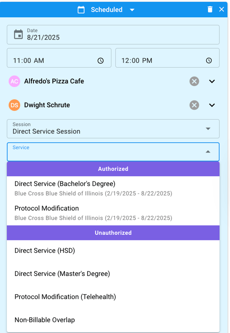Open the Session type dropdown
Screen dimensions: 230x333
tap(113, 129)
